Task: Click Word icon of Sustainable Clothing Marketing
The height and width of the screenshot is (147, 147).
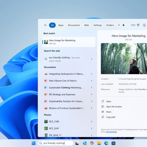Action: click(46, 88)
